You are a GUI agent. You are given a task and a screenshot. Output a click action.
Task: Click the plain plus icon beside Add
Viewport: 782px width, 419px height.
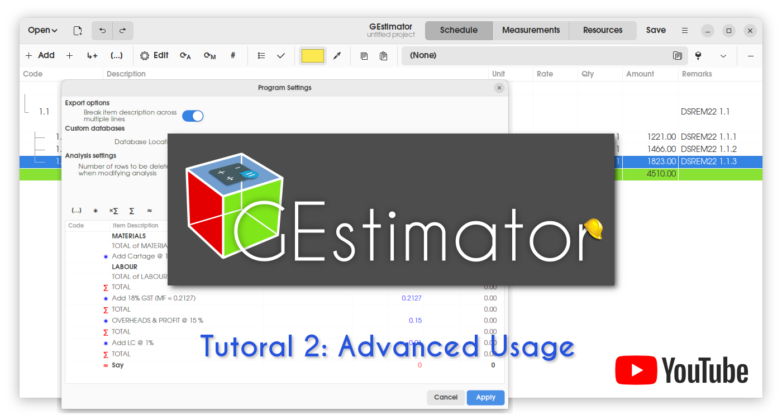coord(70,55)
